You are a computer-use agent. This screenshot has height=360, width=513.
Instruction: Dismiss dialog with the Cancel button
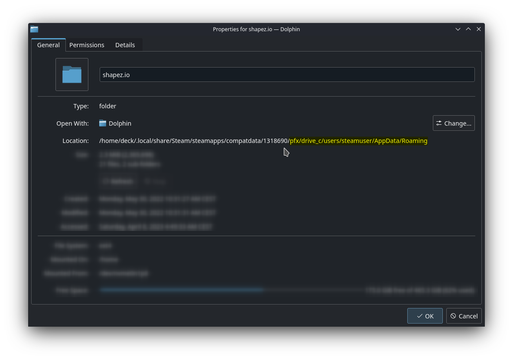tap(464, 316)
